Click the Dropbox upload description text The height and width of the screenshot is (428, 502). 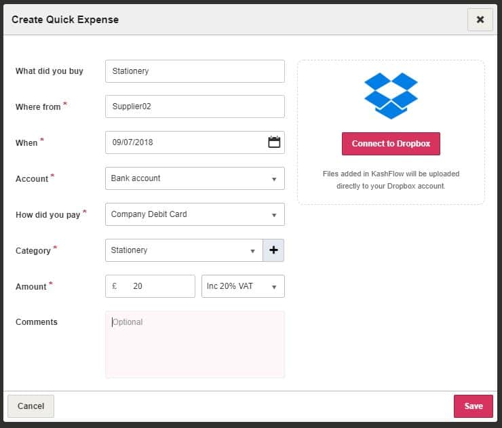[x=391, y=180]
